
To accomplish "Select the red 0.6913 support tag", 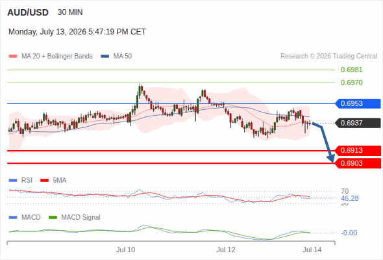I will pyautogui.click(x=358, y=150).
